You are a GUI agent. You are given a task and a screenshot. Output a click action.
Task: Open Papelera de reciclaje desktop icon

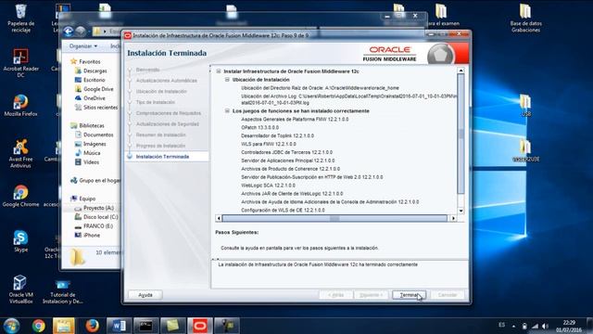click(x=20, y=19)
